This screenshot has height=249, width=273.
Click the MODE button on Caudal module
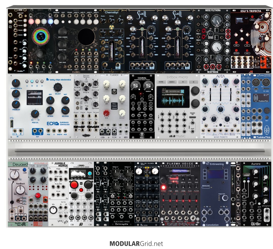142,99
